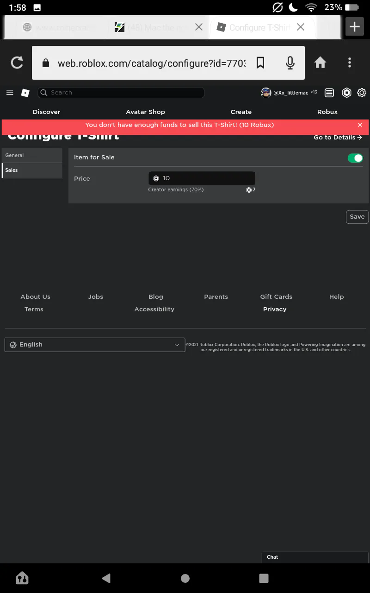
Task: Toggle the Item for Sale switch
Action: pyautogui.click(x=355, y=158)
